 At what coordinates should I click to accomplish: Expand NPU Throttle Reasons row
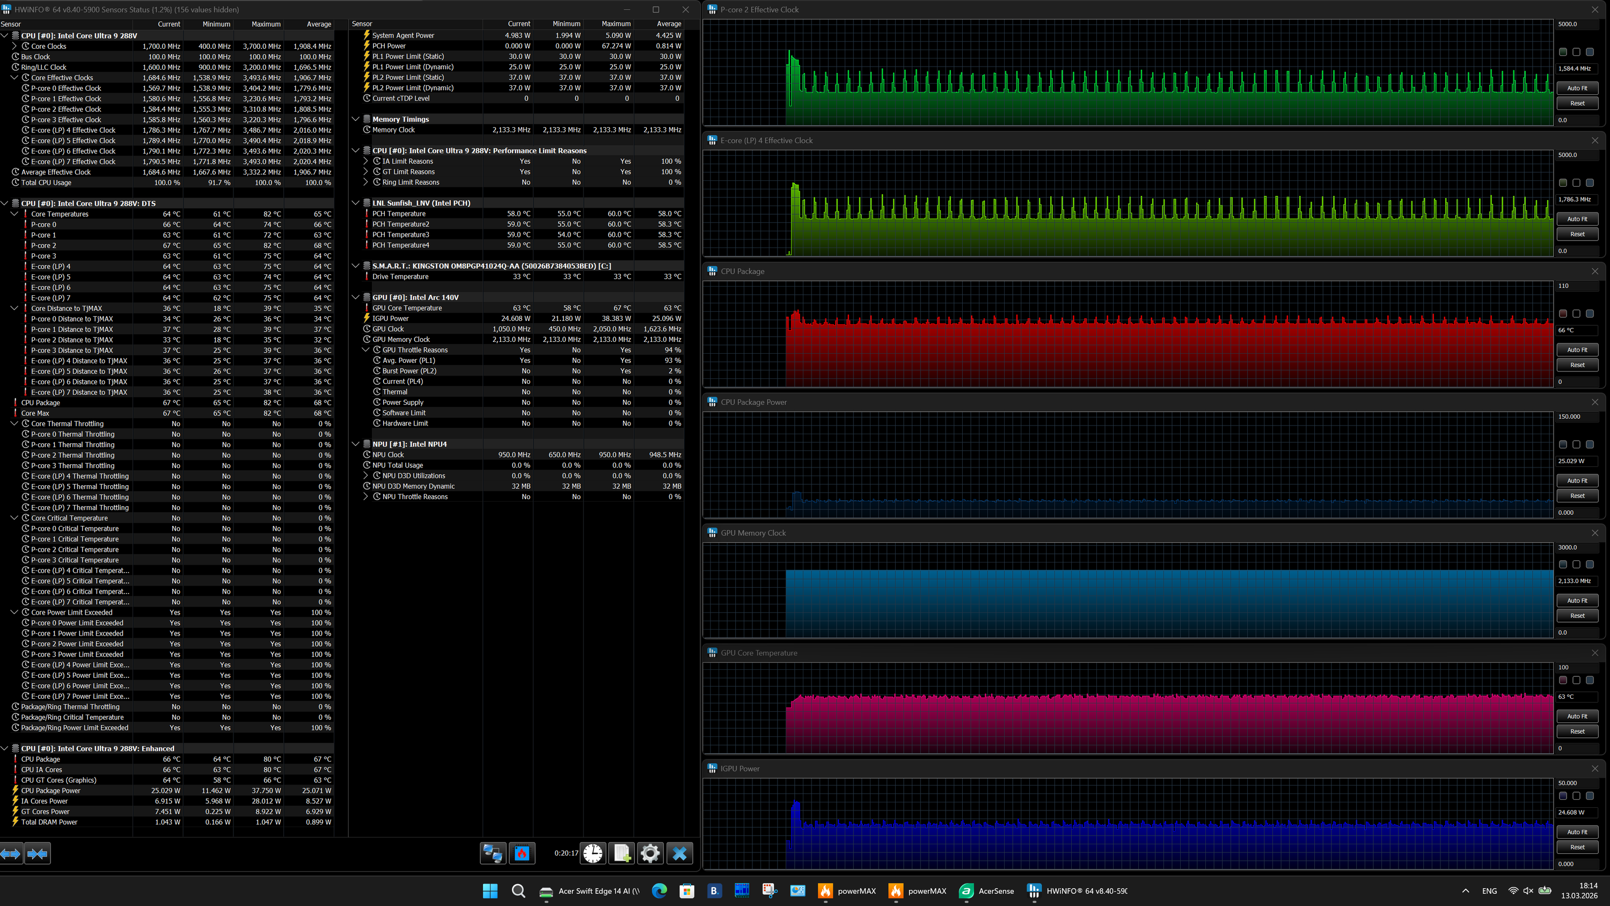coord(365,497)
